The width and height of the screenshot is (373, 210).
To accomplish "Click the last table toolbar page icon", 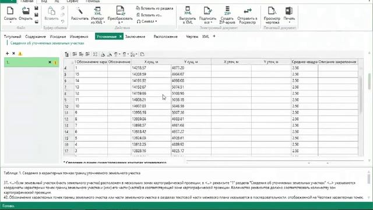I will pos(142,54).
